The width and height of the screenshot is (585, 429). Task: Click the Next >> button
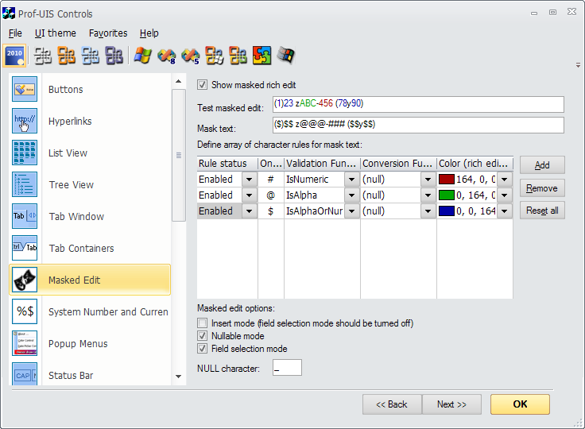pos(451,404)
